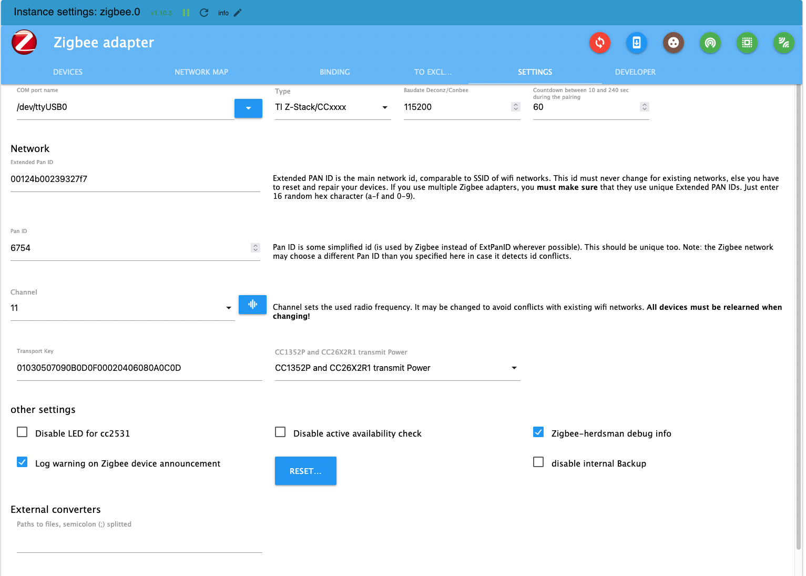Image resolution: width=806 pixels, height=576 pixels.
Task: Click the green chip icon
Action: [x=747, y=43]
